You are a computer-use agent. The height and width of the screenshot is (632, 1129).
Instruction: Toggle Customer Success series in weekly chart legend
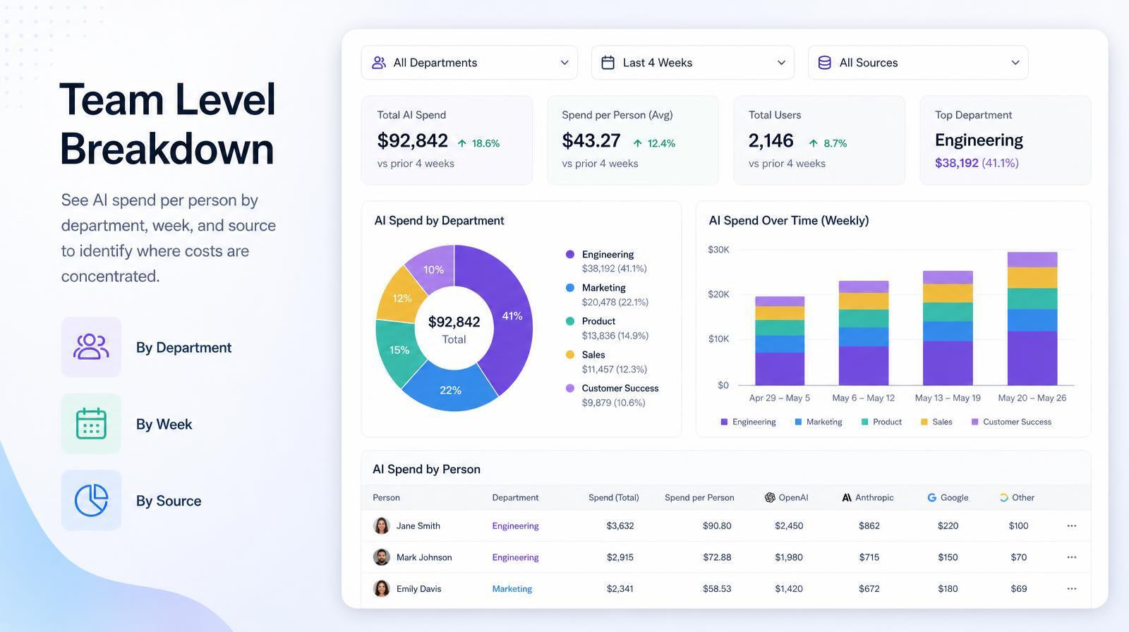tap(1011, 422)
